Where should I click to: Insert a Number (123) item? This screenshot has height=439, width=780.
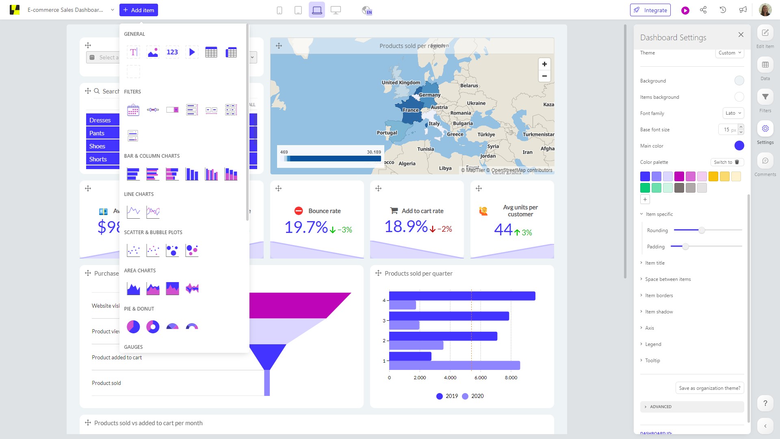pyautogui.click(x=172, y=52)
